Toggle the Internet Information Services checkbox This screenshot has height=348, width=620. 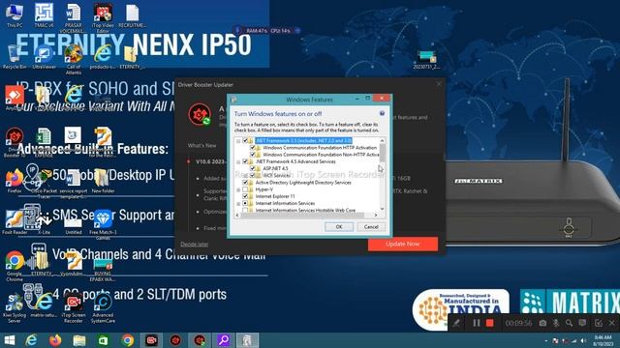click(x=245, y=203)
